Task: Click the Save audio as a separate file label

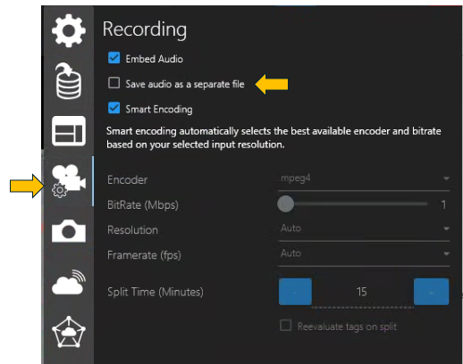Action: (x=185, y=84)
